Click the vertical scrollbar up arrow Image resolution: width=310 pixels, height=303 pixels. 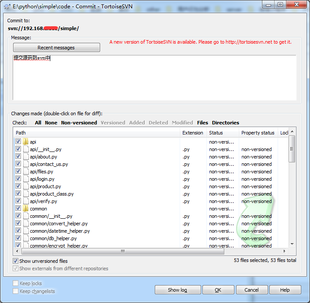tap(292, 132)
